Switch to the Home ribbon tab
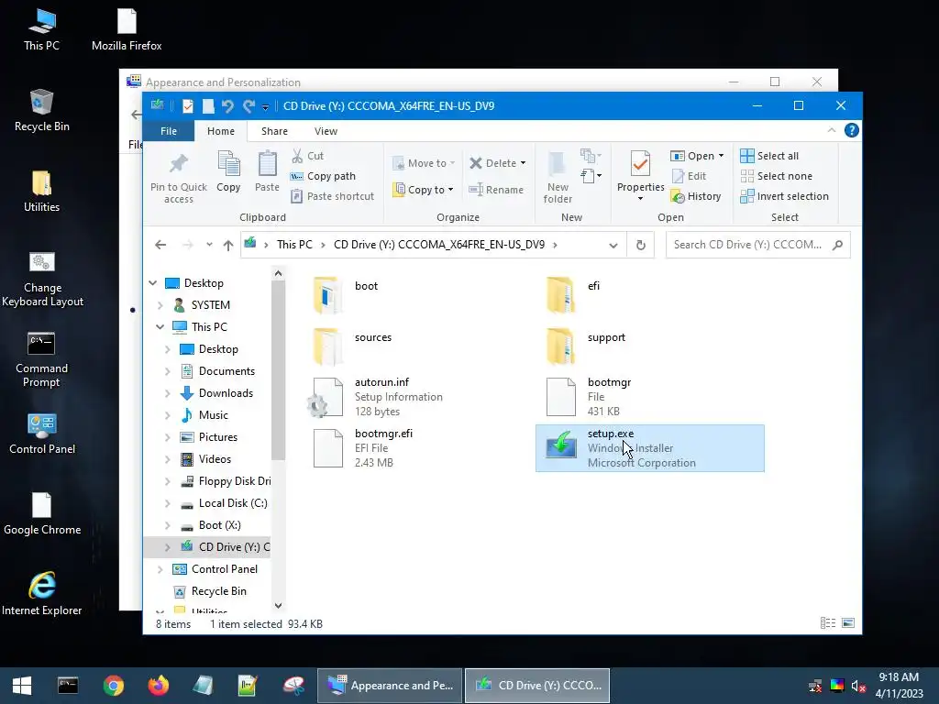 (x=221, y=131)
